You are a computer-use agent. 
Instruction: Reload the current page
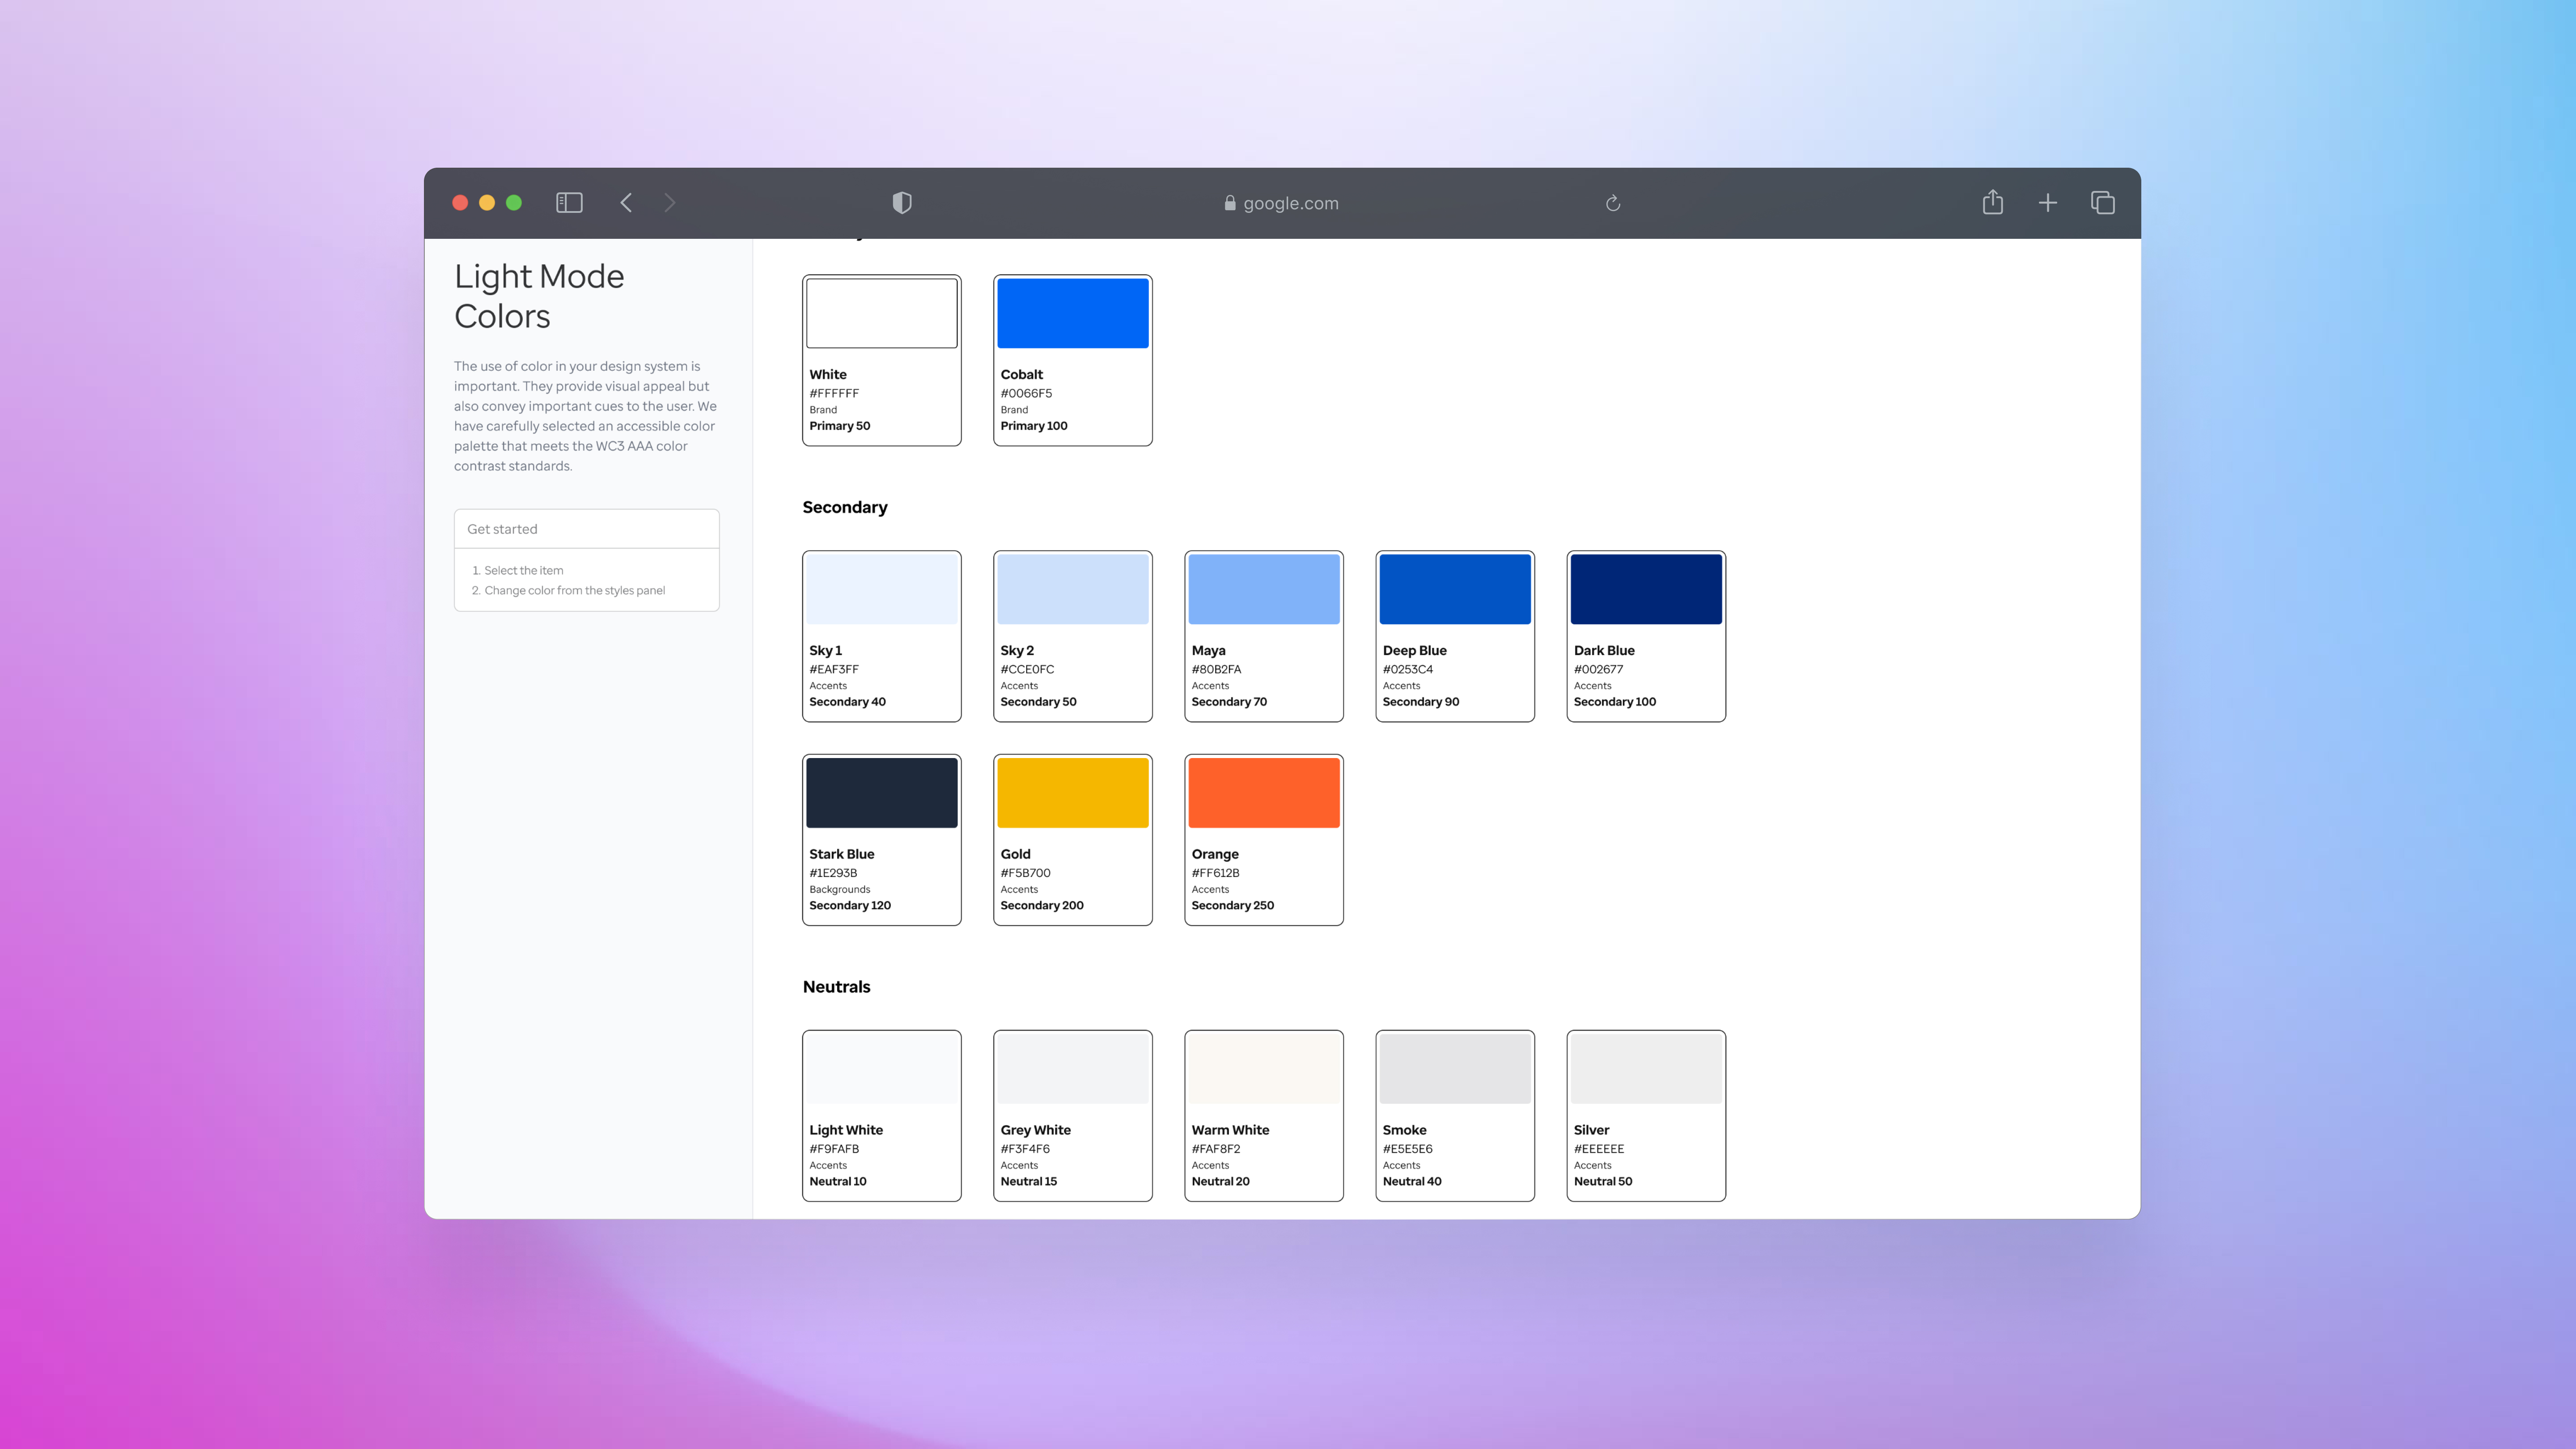(x=1613, y=203)
